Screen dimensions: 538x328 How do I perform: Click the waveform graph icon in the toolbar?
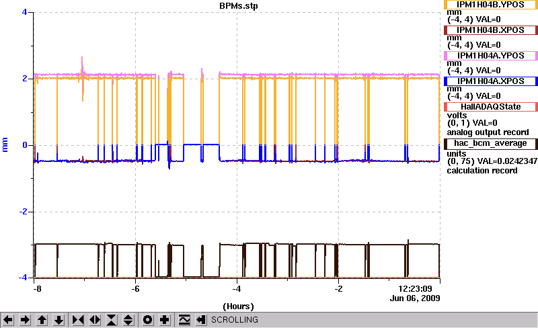tap(184, 320)
